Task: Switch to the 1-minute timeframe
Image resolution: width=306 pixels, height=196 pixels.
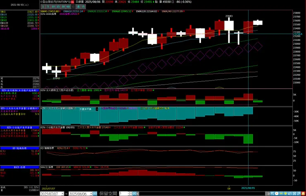Action: click(x=43, y=7)
